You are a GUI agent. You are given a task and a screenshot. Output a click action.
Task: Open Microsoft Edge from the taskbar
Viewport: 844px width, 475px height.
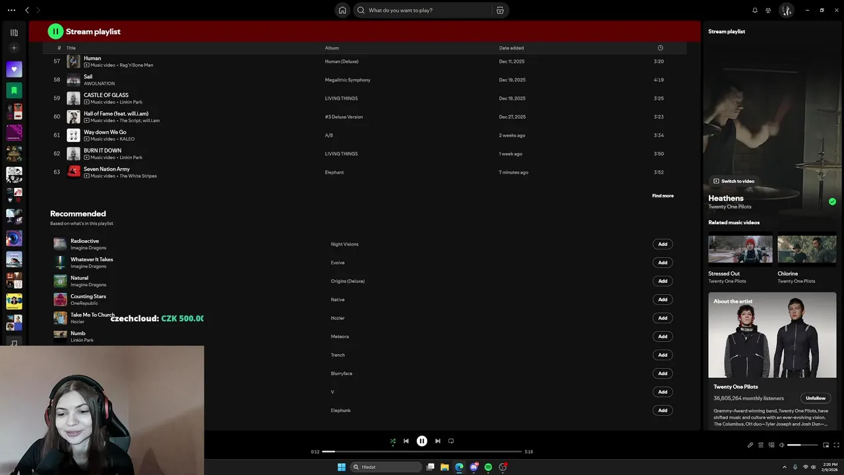pos(459,467)
